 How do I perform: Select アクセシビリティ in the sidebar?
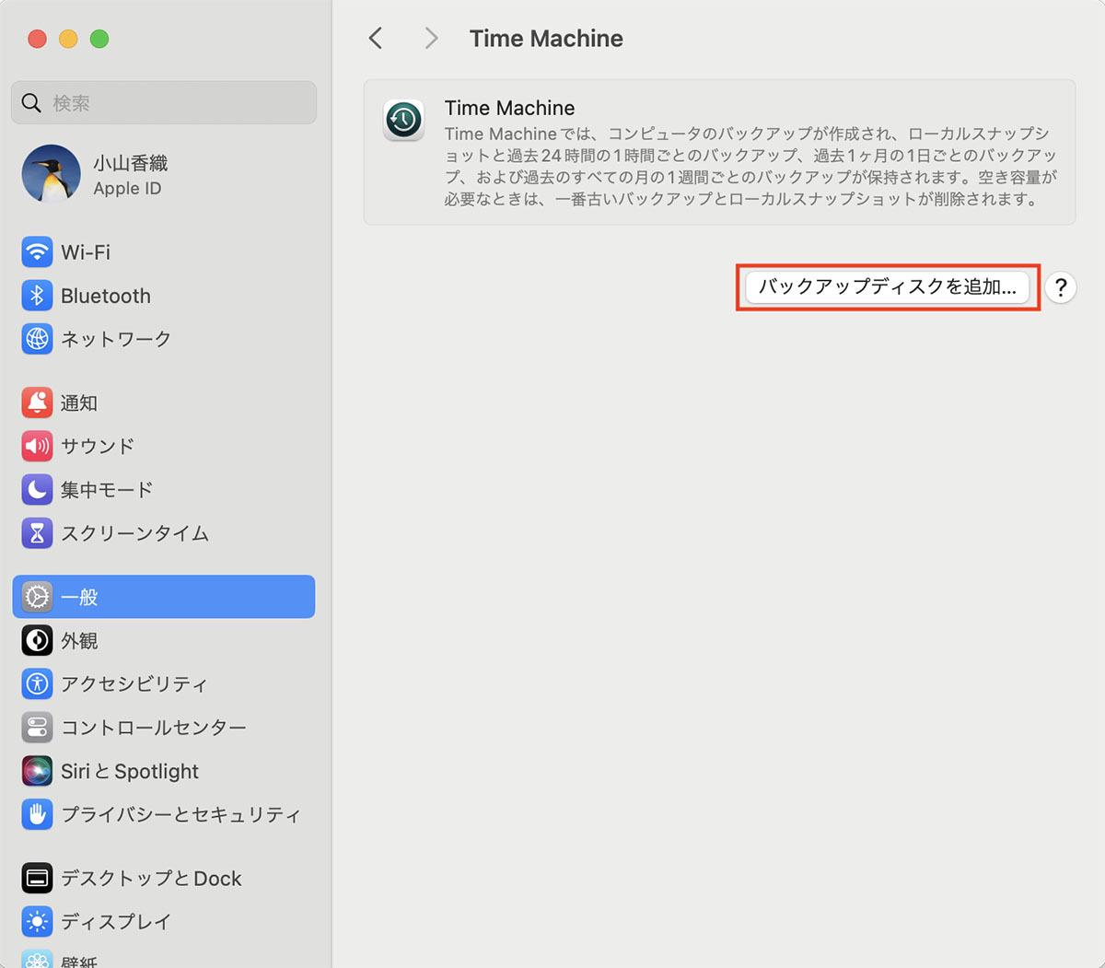point(164,683)
